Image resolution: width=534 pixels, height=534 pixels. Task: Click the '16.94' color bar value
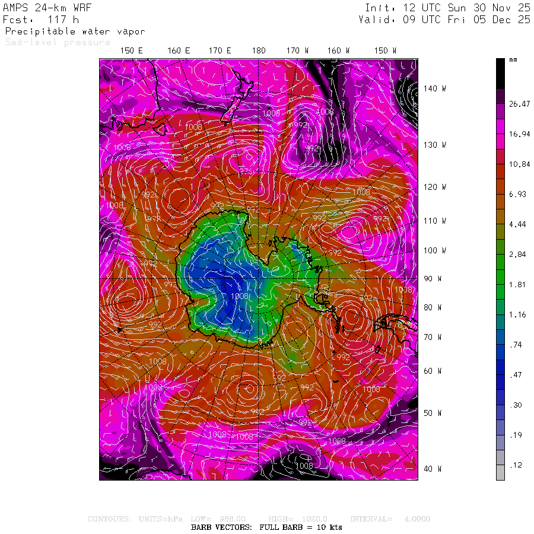[519, 134]
